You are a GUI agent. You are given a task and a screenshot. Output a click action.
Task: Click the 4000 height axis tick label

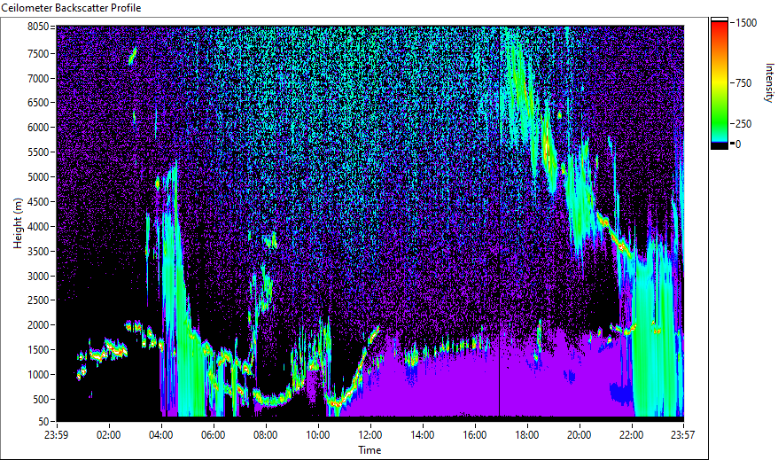point(38,226)
